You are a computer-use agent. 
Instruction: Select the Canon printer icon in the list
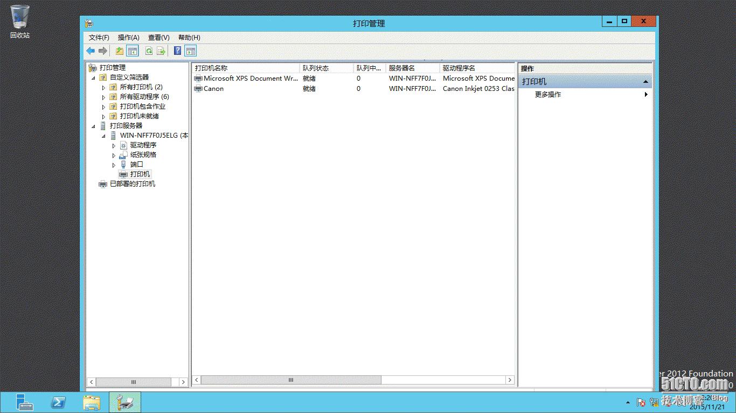pyautogui.click(x=199, y=89)
